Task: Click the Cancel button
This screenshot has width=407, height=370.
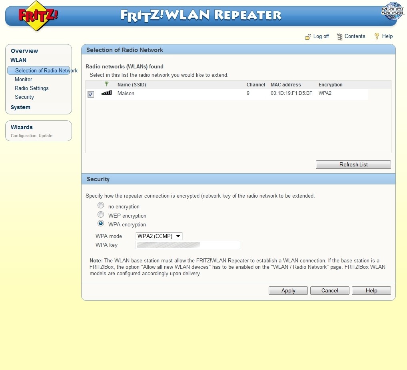Action: (x=330, y=290)
